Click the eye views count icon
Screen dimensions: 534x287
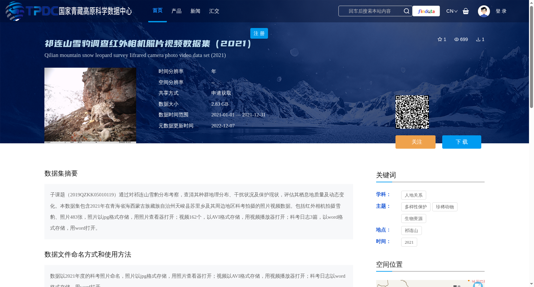[456, 39]
